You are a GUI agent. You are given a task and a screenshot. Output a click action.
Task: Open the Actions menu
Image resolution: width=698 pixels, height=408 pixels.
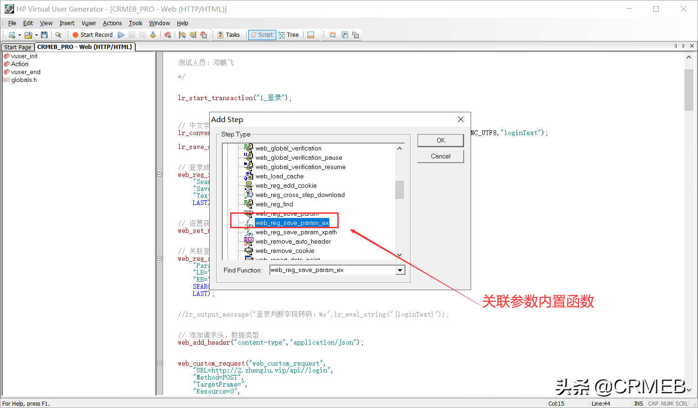(112, 23)
